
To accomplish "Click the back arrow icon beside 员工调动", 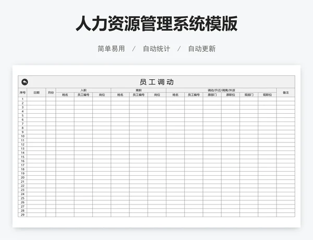I will pyautogui.click(x=25, y=82).
